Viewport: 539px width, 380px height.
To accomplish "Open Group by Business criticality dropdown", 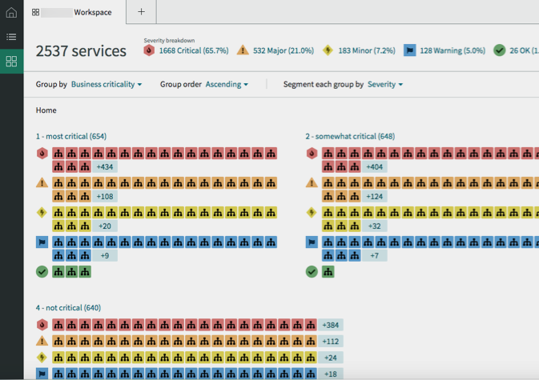I will pyautogui.click(x=107, y=85).
